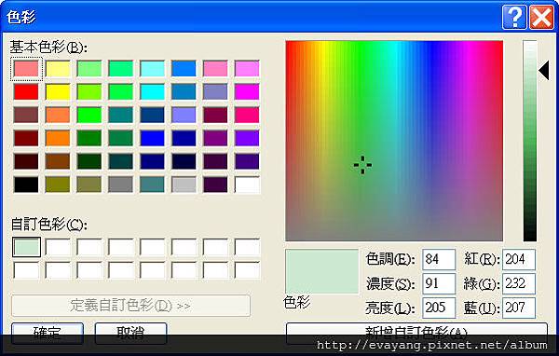The height and width of the screenshot is (356, 559).
Task: Click the 藍 blue field showing 207
Action: [x=519, y=308]
